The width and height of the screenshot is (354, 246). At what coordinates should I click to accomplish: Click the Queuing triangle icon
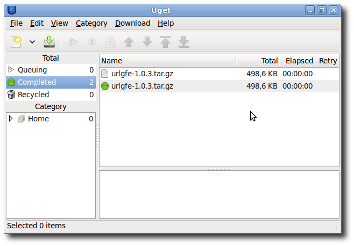click(x=11, y=70)
